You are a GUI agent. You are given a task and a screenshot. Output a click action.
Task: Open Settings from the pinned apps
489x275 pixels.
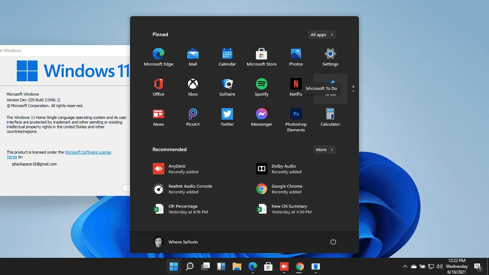(x=330, y=57)
